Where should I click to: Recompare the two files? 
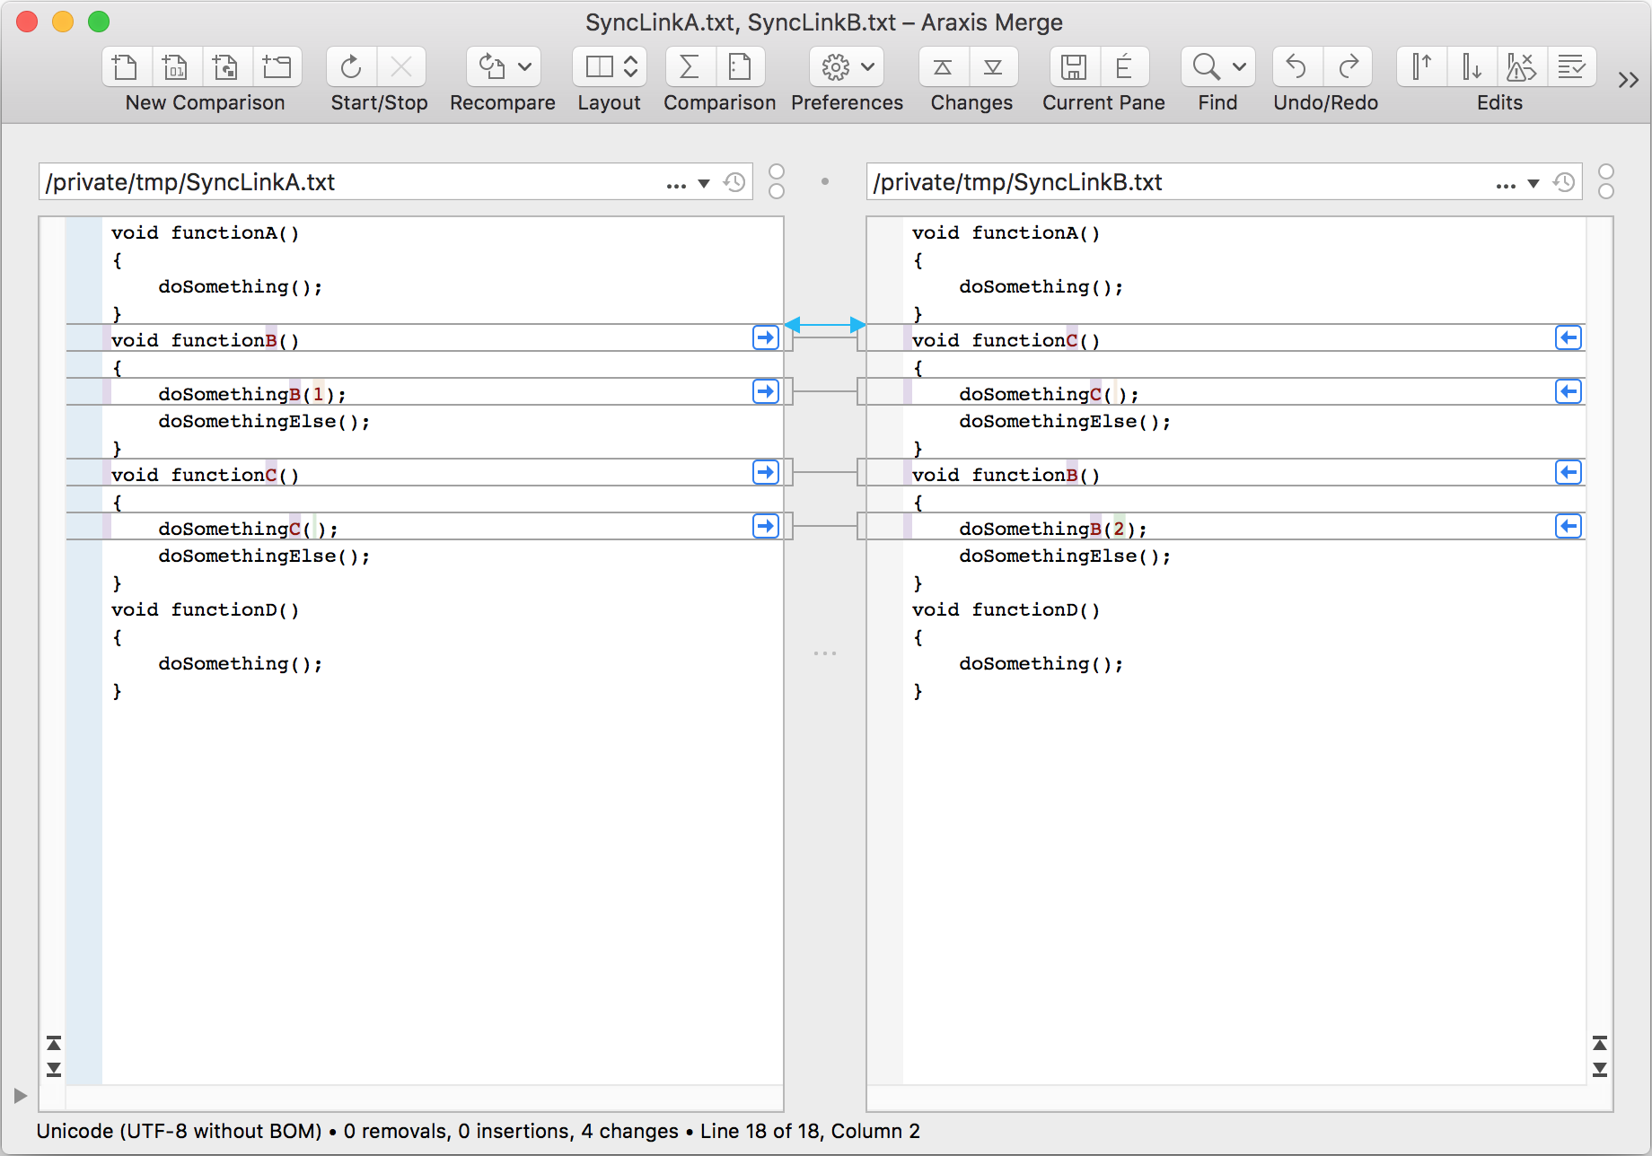pos(489,66)
